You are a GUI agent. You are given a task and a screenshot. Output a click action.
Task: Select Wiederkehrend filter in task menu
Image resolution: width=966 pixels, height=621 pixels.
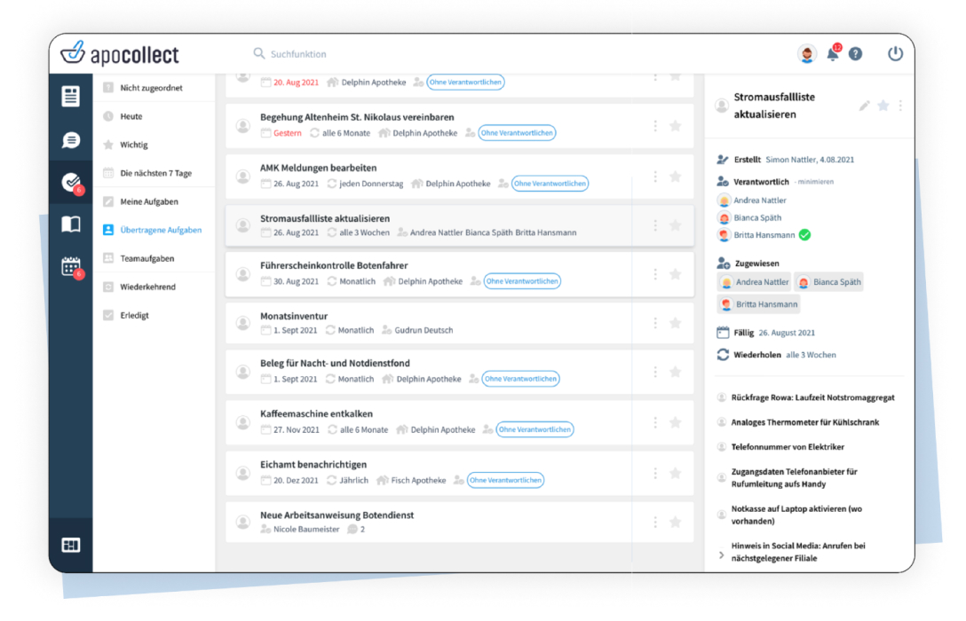[x=147, y=287]
